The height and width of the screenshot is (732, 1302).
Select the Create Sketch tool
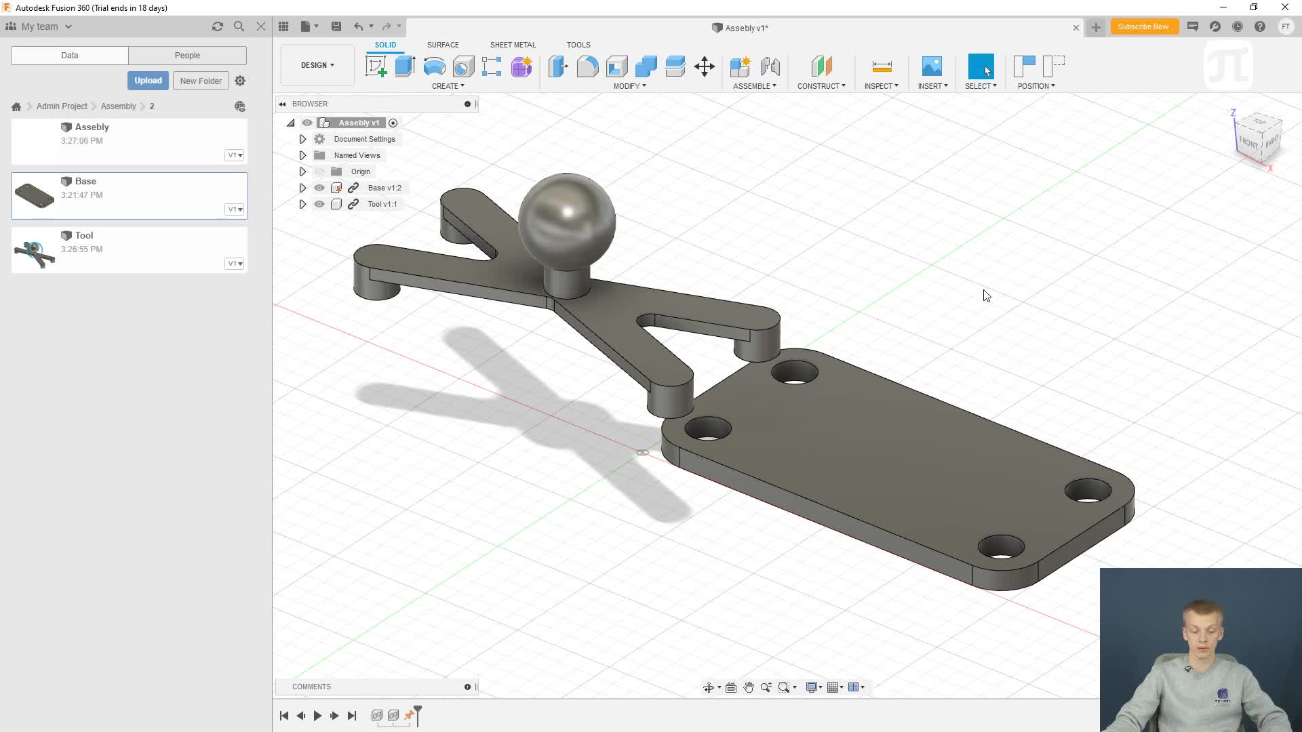(x=376, y=66)
